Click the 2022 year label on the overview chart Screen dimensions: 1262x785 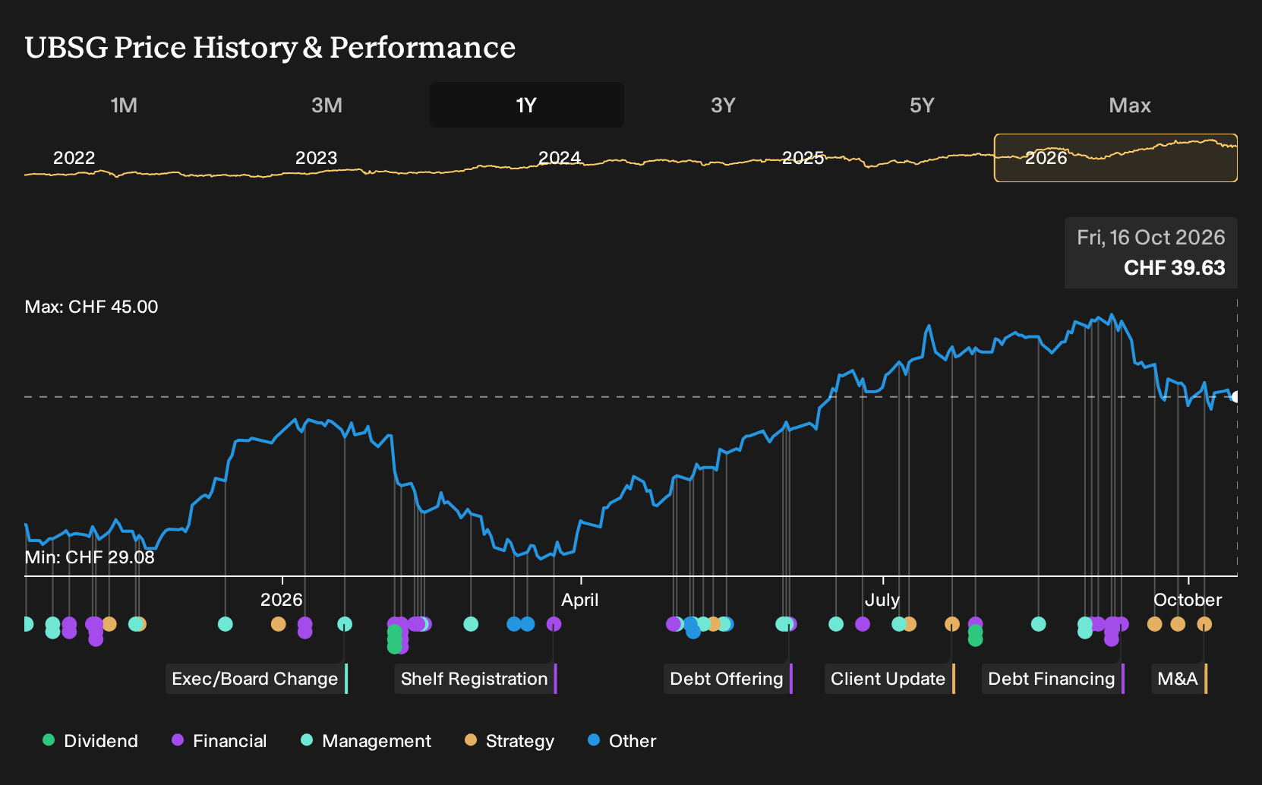[x=74, y=158]
